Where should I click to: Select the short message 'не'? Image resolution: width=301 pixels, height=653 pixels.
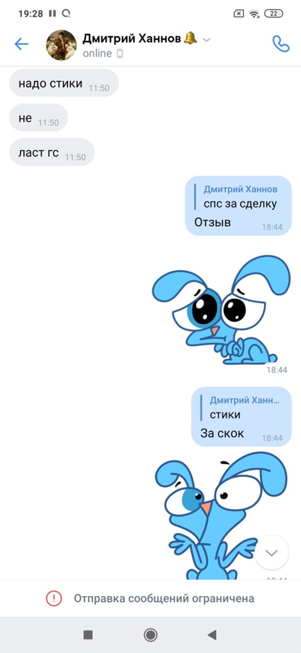[x=38, y=117]
